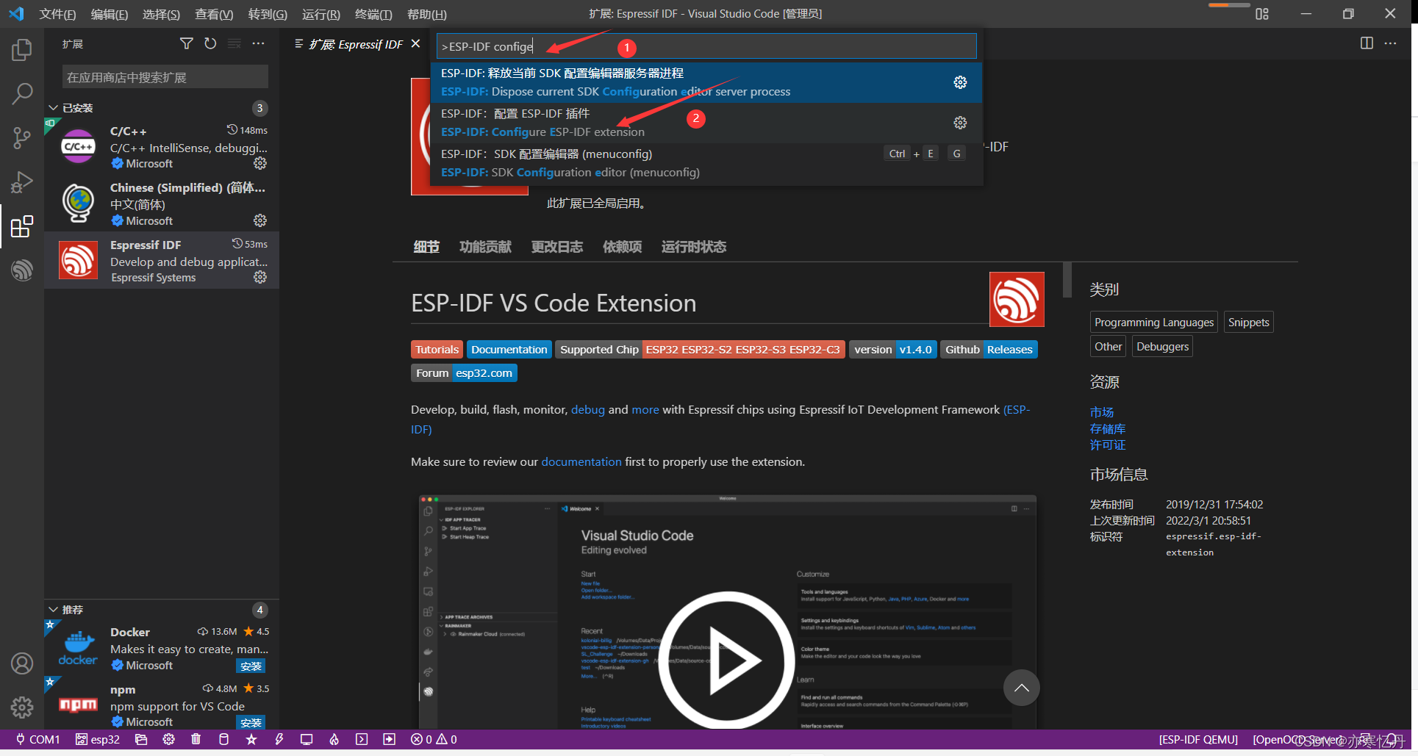Open editor more actions ellipsis
This screenshot has width=1418, height=756.
point(1390,43)
